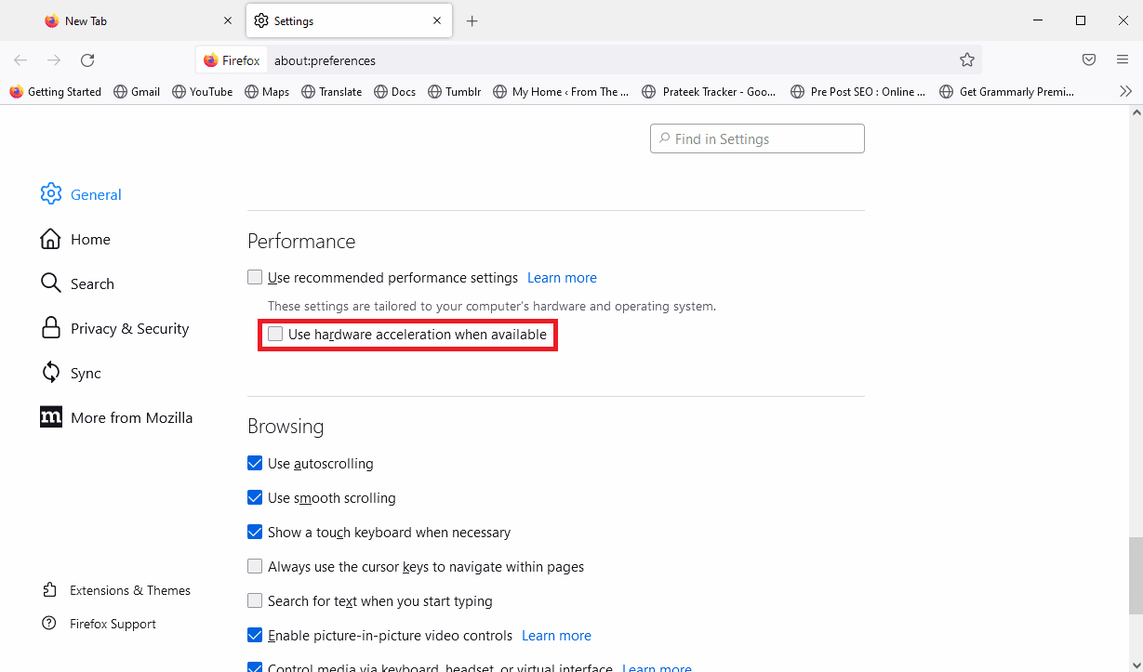The width and height of the screenshot is (1143, 672).
Task: Reload the current page
Action: [86, 59]
